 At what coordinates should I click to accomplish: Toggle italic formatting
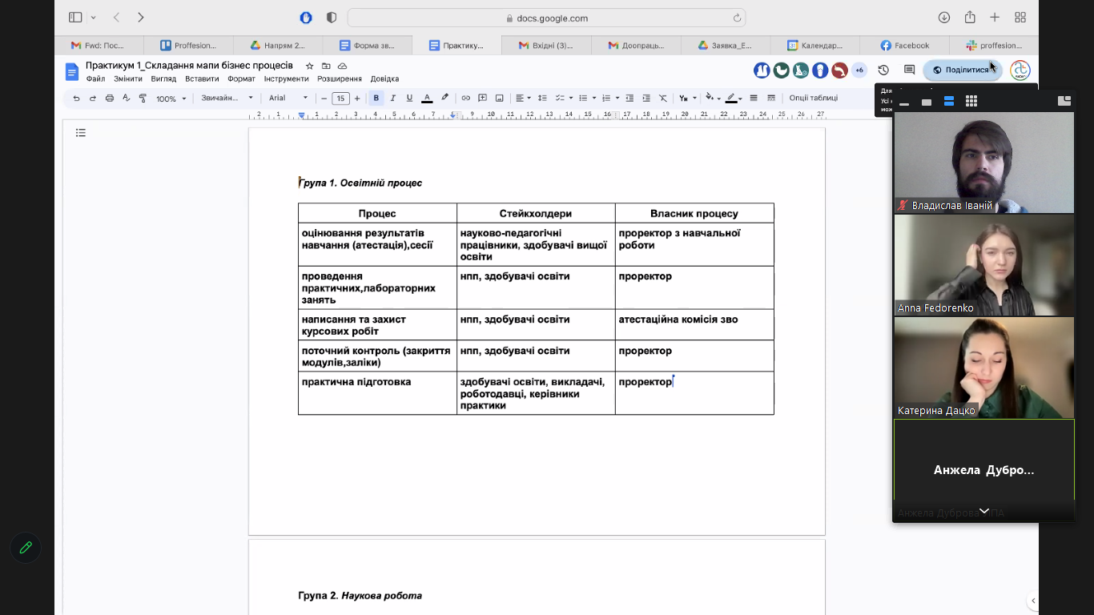pos(392,98)
